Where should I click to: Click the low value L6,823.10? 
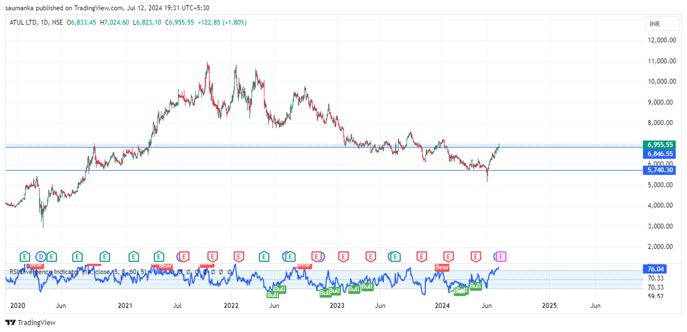[147, 22]
